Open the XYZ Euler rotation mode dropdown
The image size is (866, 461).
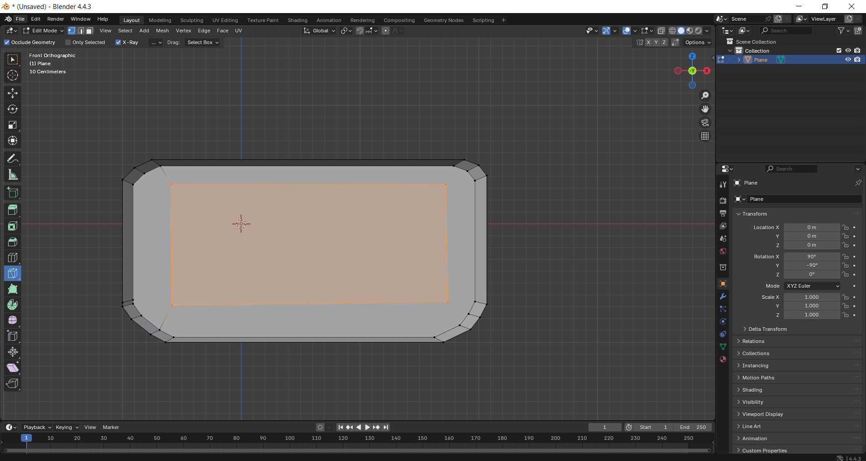coord(812,286)
